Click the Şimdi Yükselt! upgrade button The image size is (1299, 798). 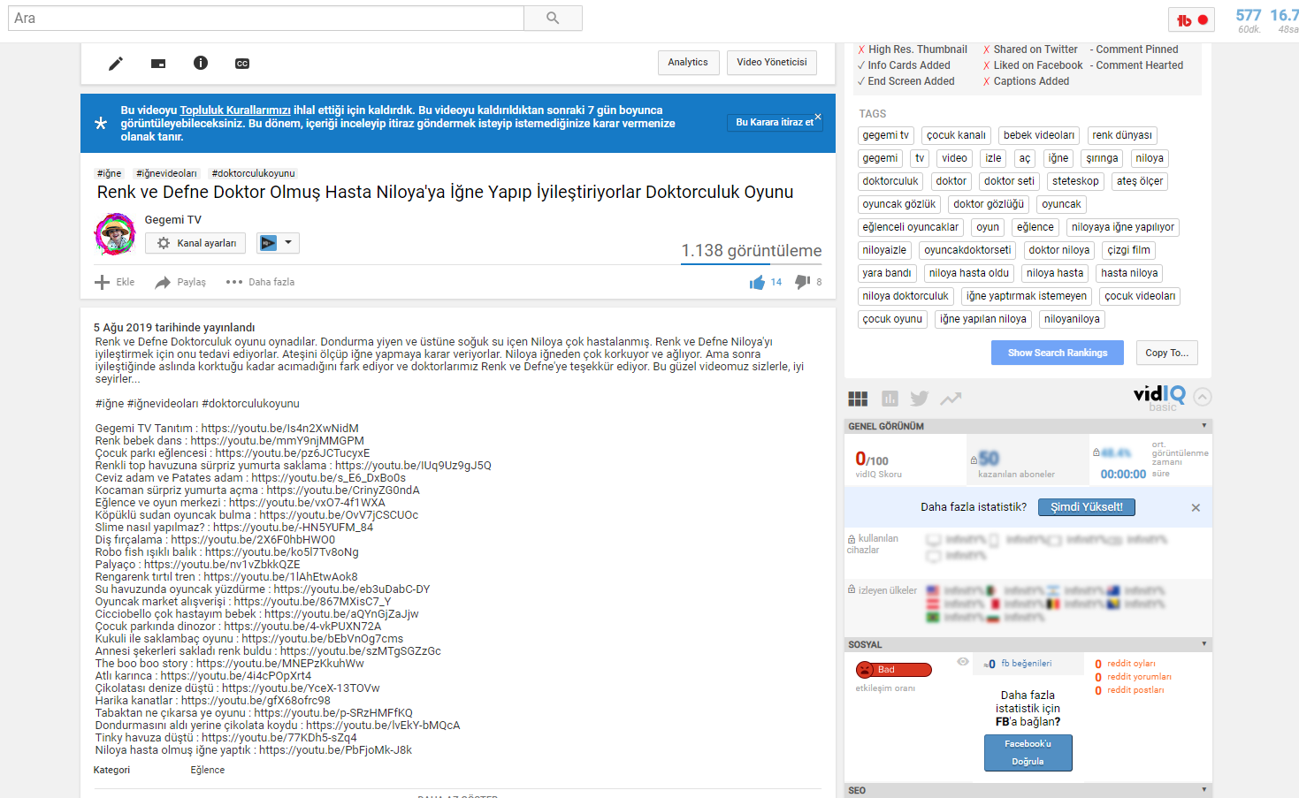1087,507
